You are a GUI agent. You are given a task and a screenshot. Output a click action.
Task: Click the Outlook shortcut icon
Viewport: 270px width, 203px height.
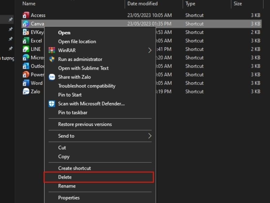pos(26,66)
